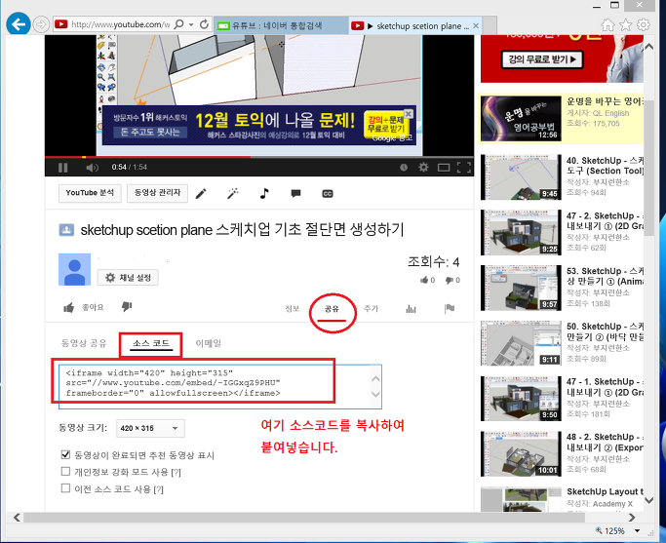Image resolution: width=666 pixels, height=543 pixels.
Task: Open the address bar dropdown arrow
Action: (x=191, y=24)
